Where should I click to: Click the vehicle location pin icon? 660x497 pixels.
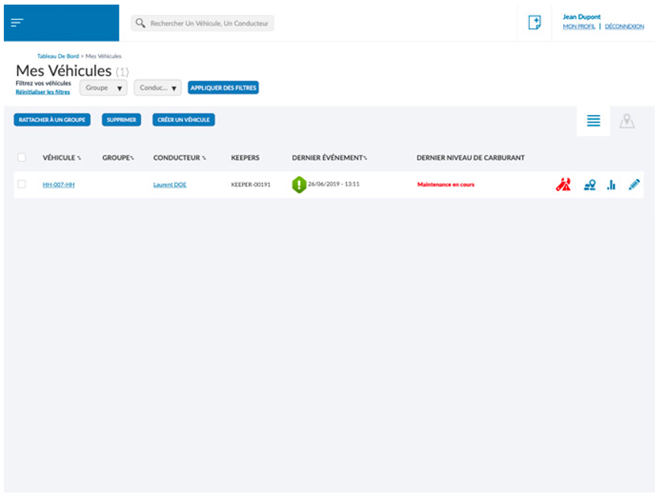[x=589, y=184]
